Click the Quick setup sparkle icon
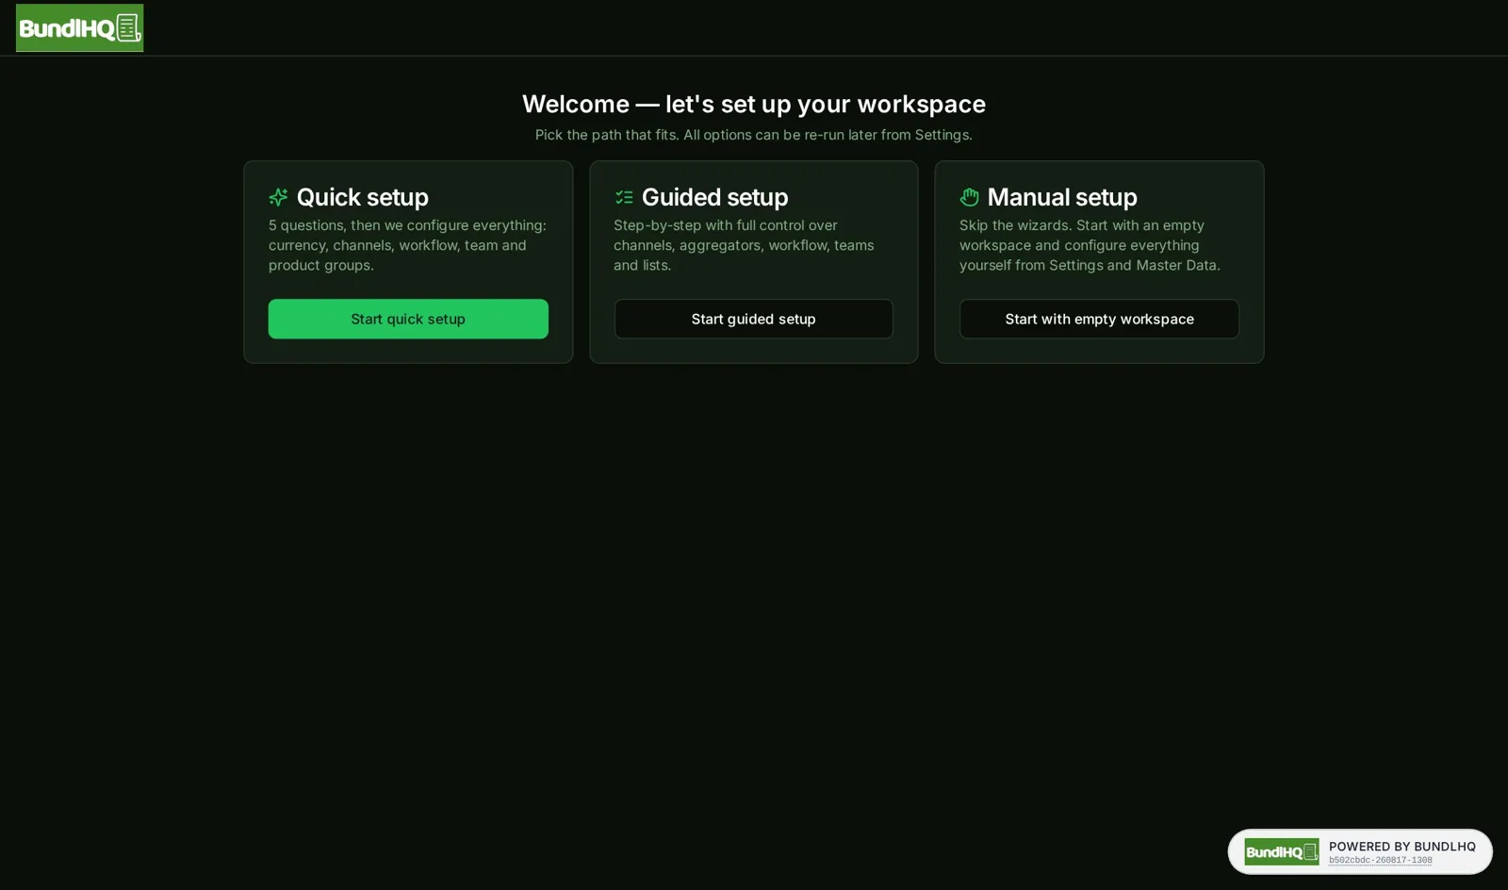This screenshot has height=890, width=1508. [278, 197]
